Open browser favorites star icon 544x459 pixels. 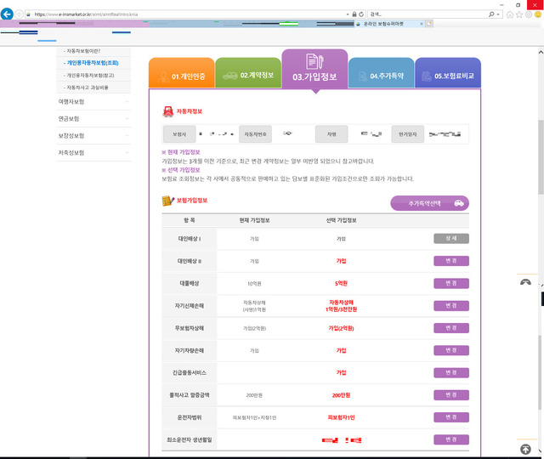(x=520, y=14)
